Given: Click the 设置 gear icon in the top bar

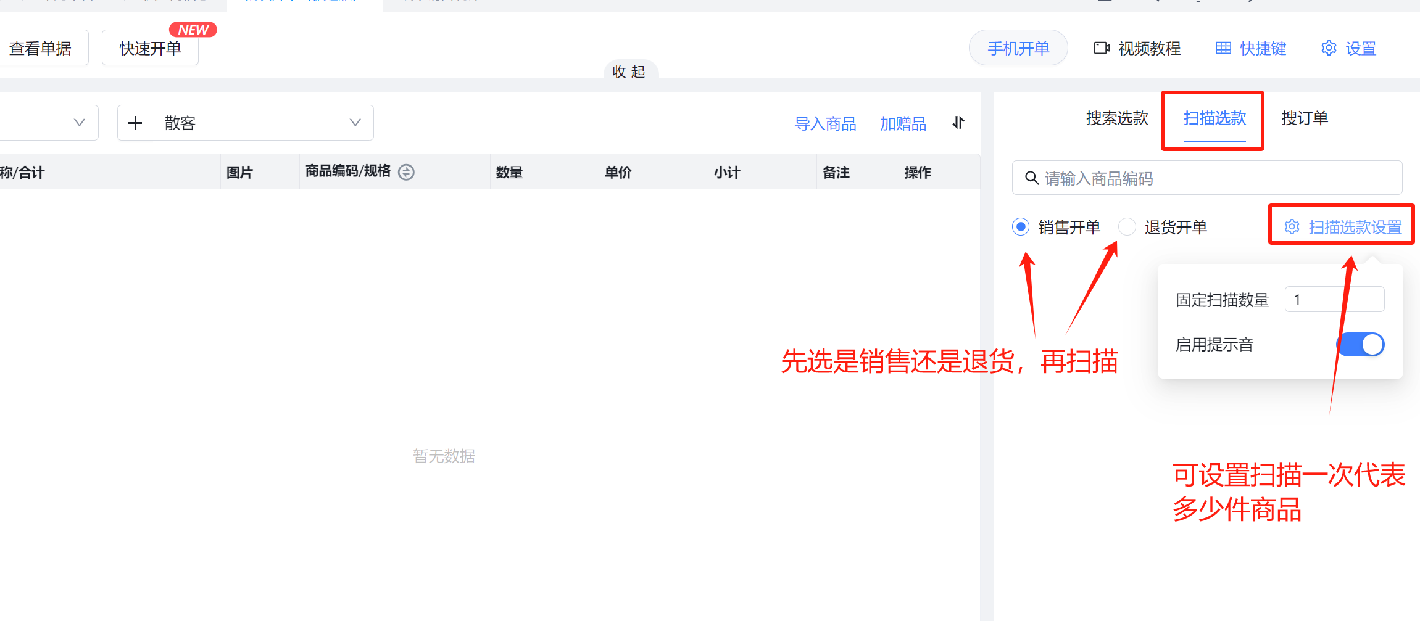Looking at the screenshot, I should point(1329,48).
